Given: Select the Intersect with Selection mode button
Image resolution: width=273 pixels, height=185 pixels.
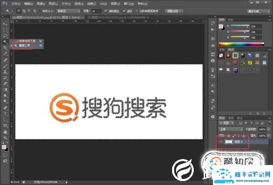Looking at the screenshot, I should (35, 11).
